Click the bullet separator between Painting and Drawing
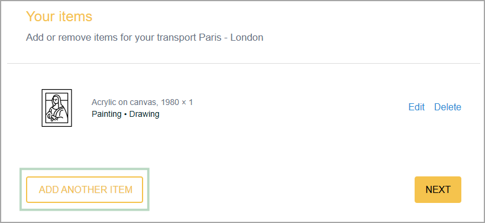This screenshot has width=485, height=223. pos(125,114)
